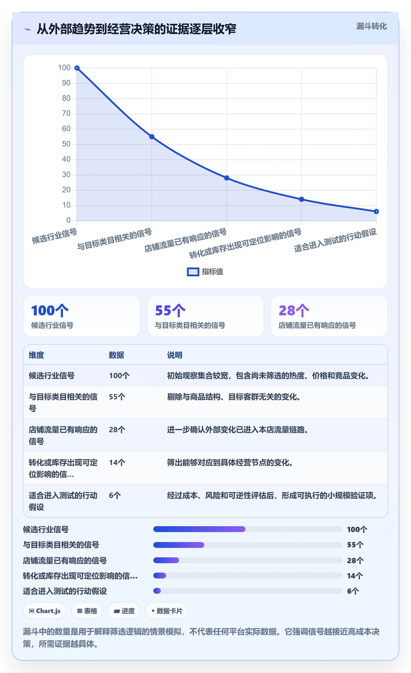
Task: Click the 候选行业信号 progress bar
Action: 247,529
